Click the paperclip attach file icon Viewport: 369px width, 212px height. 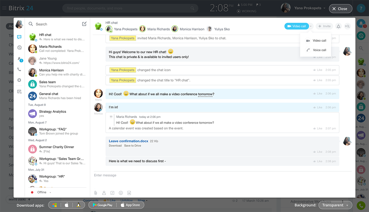(x=96, y=193)
